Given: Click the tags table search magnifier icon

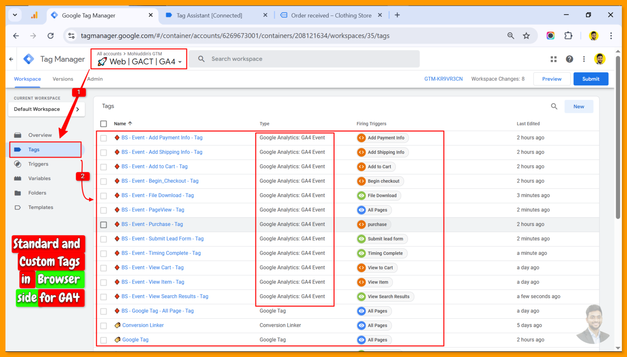Looking at the screenshot, I should [554, 106].
